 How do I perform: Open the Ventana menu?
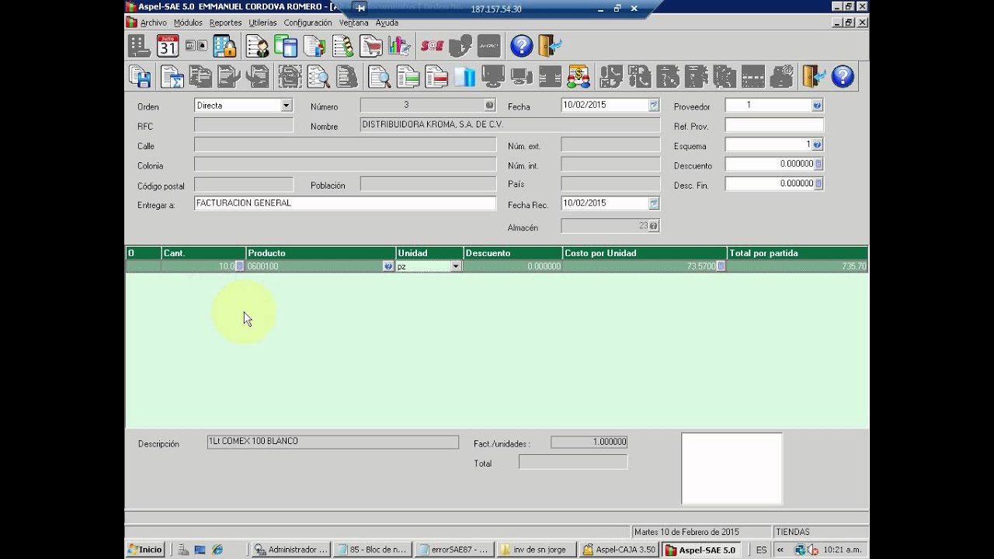(x=353, y=23)
